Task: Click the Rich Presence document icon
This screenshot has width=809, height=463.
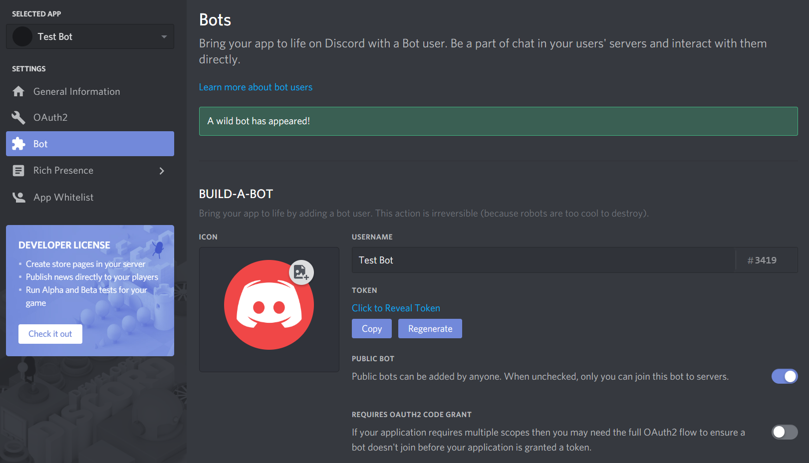Action: 18,171
